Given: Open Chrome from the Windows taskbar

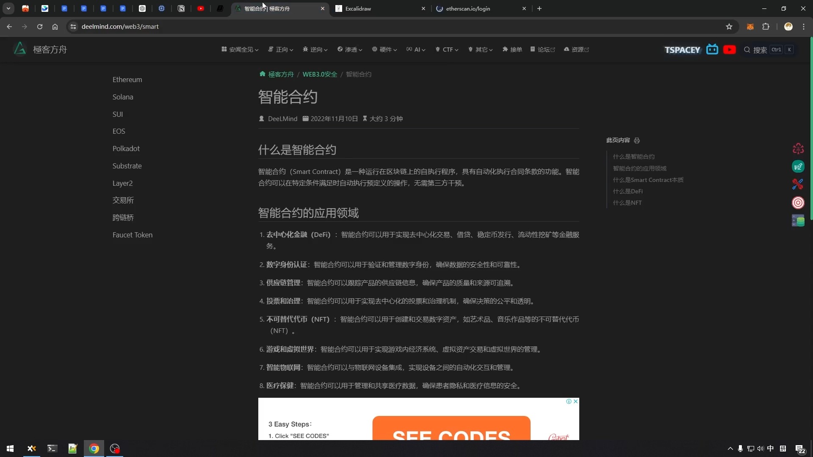Looking at the screenshot, I should click(94, 449).
